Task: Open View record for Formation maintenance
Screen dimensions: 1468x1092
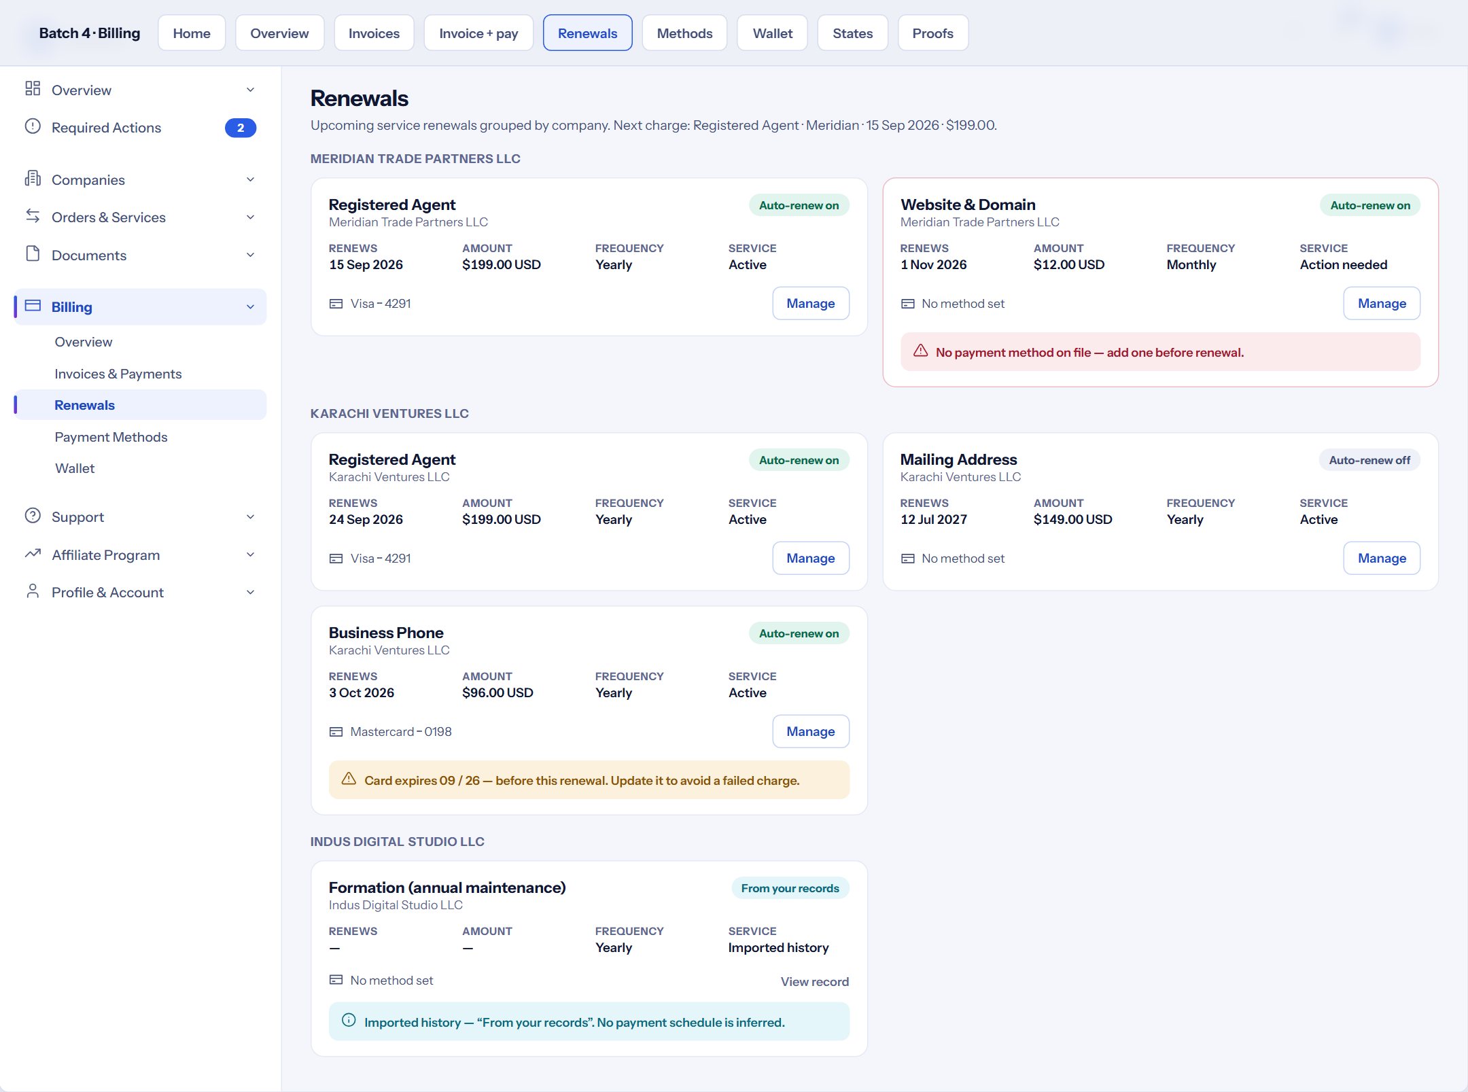Action: pos(814,981)
